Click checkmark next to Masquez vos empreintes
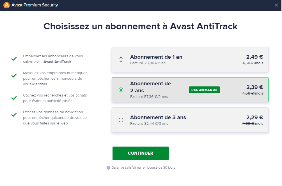Screen dimensions: 282x186 (14, 76)
